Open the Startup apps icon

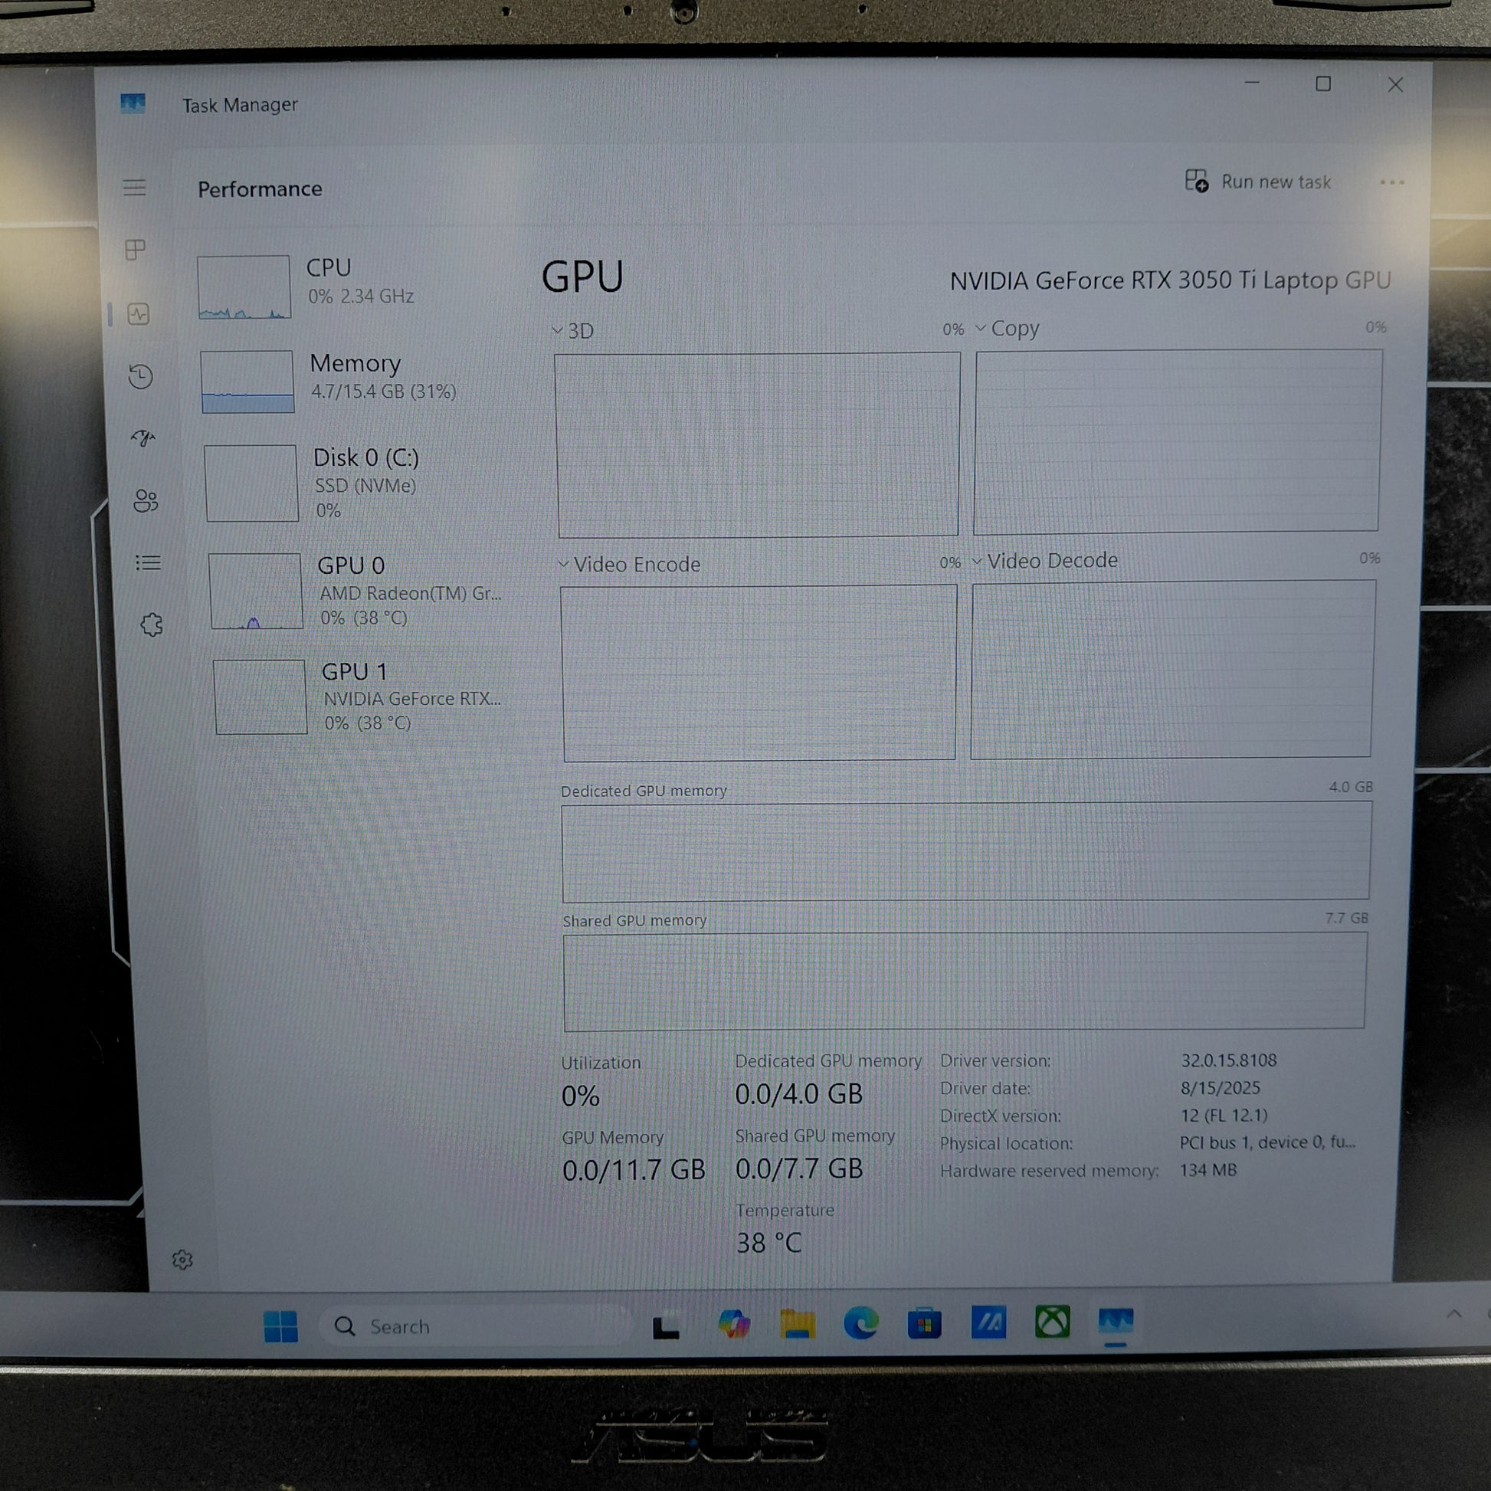(143, 438)
